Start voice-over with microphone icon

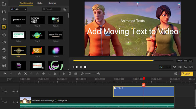tap(64, 74)
